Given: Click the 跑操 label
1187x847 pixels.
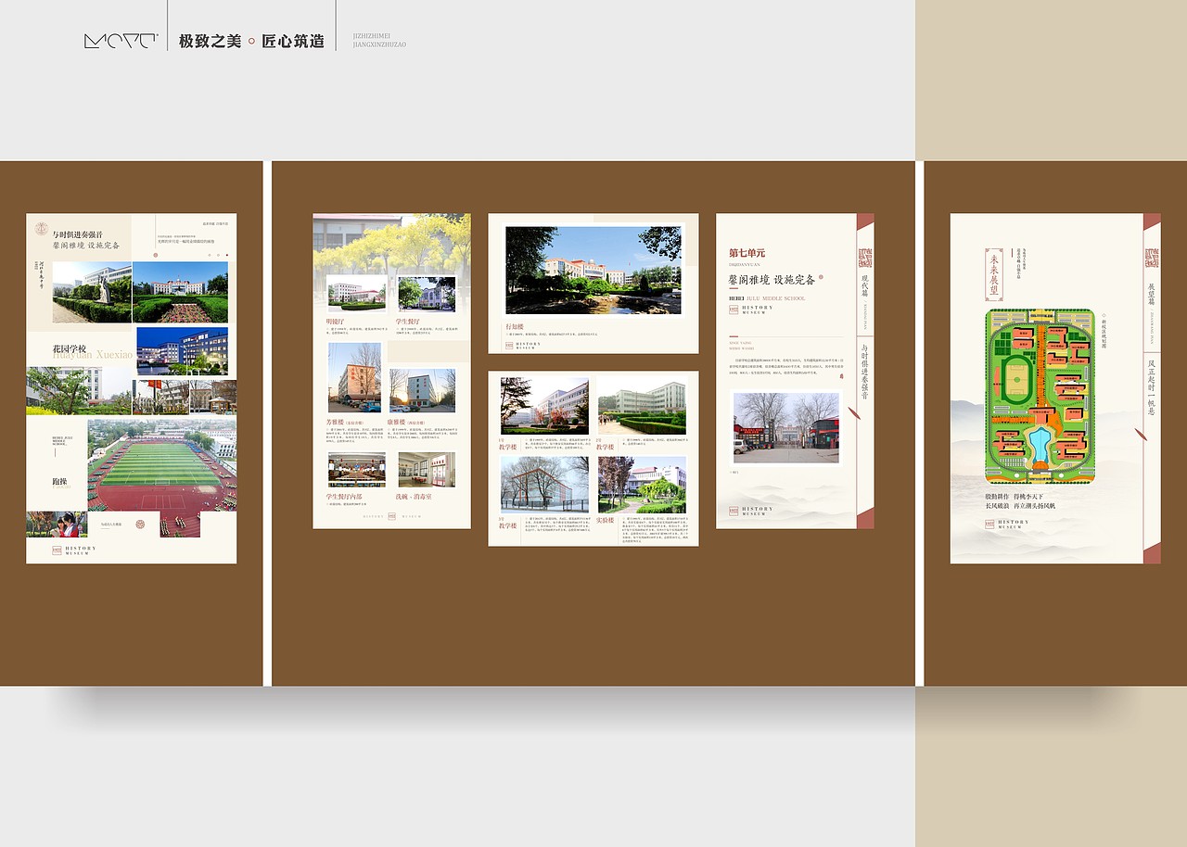Looking at the screenshot, I should tap(59, 481).
